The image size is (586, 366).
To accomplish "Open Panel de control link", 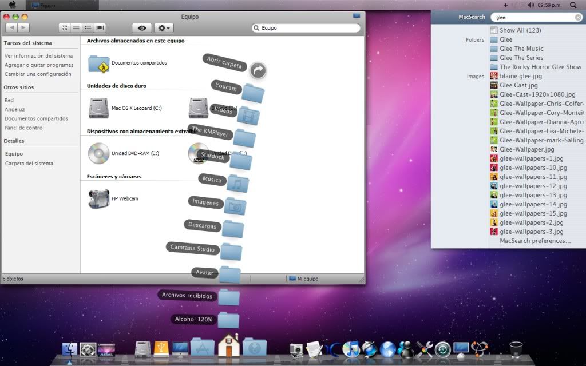I will (x=24, y=128).
